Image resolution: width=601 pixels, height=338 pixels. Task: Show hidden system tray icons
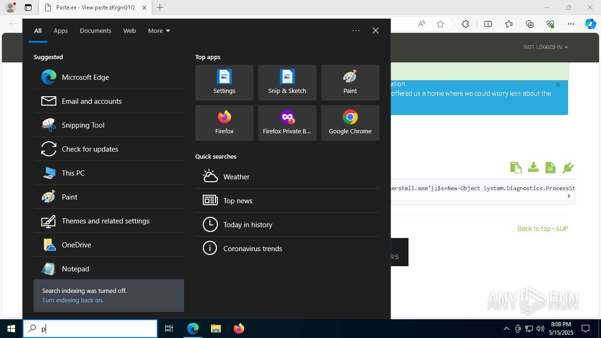[x=506, y=329]
